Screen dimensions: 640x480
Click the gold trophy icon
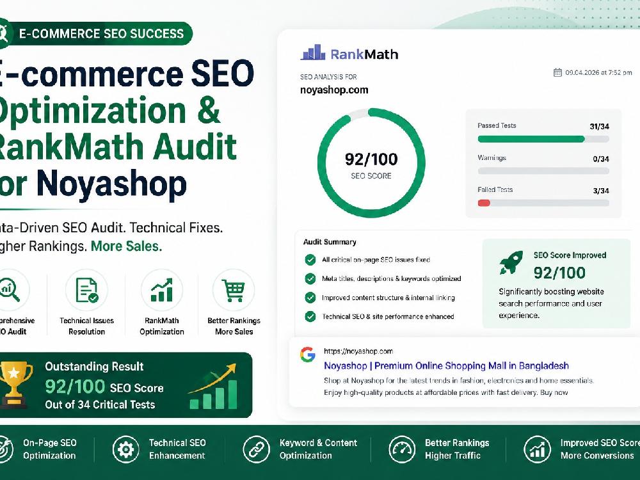[x=15, y=385]
